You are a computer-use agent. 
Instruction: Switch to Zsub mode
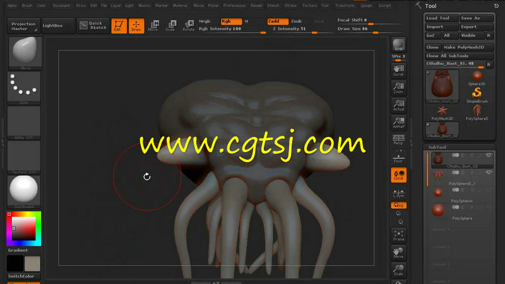click(297, 21)
